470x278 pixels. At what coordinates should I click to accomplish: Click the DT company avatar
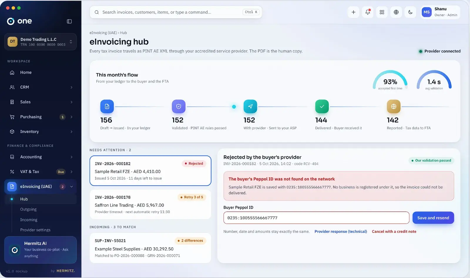pos(12,42)
